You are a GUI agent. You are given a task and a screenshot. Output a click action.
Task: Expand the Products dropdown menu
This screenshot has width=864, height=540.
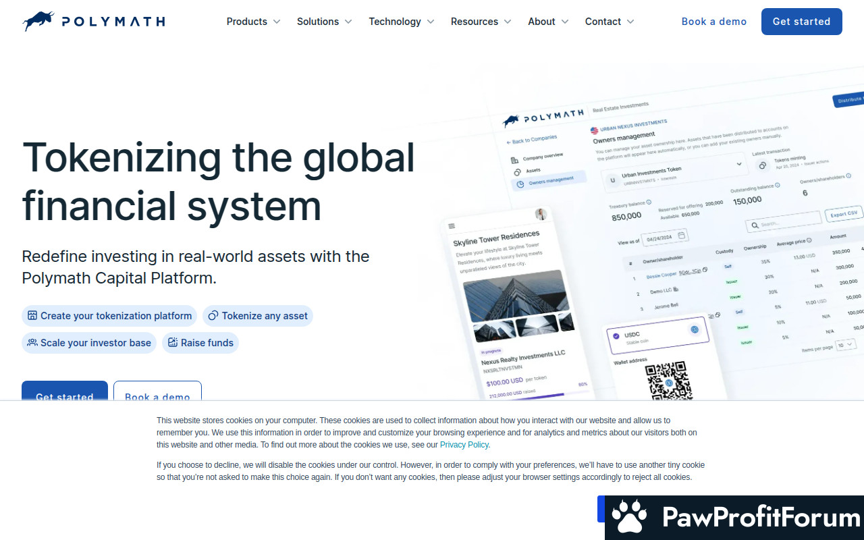(x=253, y=22)
